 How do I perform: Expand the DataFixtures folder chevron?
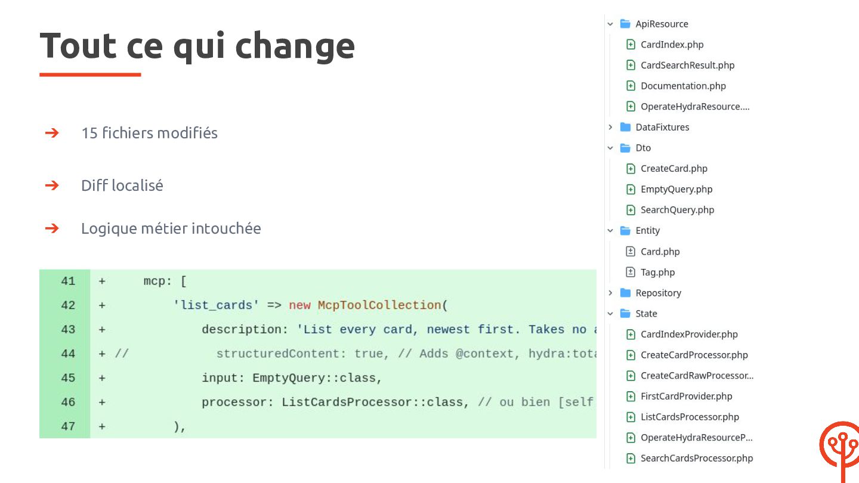coord(610,127)
